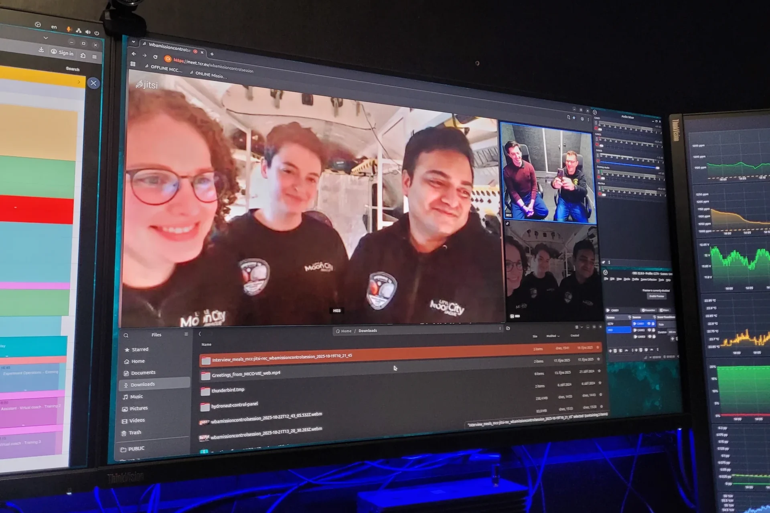Star the Interview_meals folder

(x=598, y=347)
